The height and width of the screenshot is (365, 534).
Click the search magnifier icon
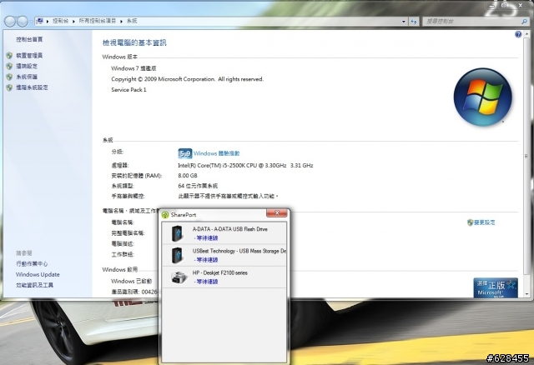(x=524, y=22)
